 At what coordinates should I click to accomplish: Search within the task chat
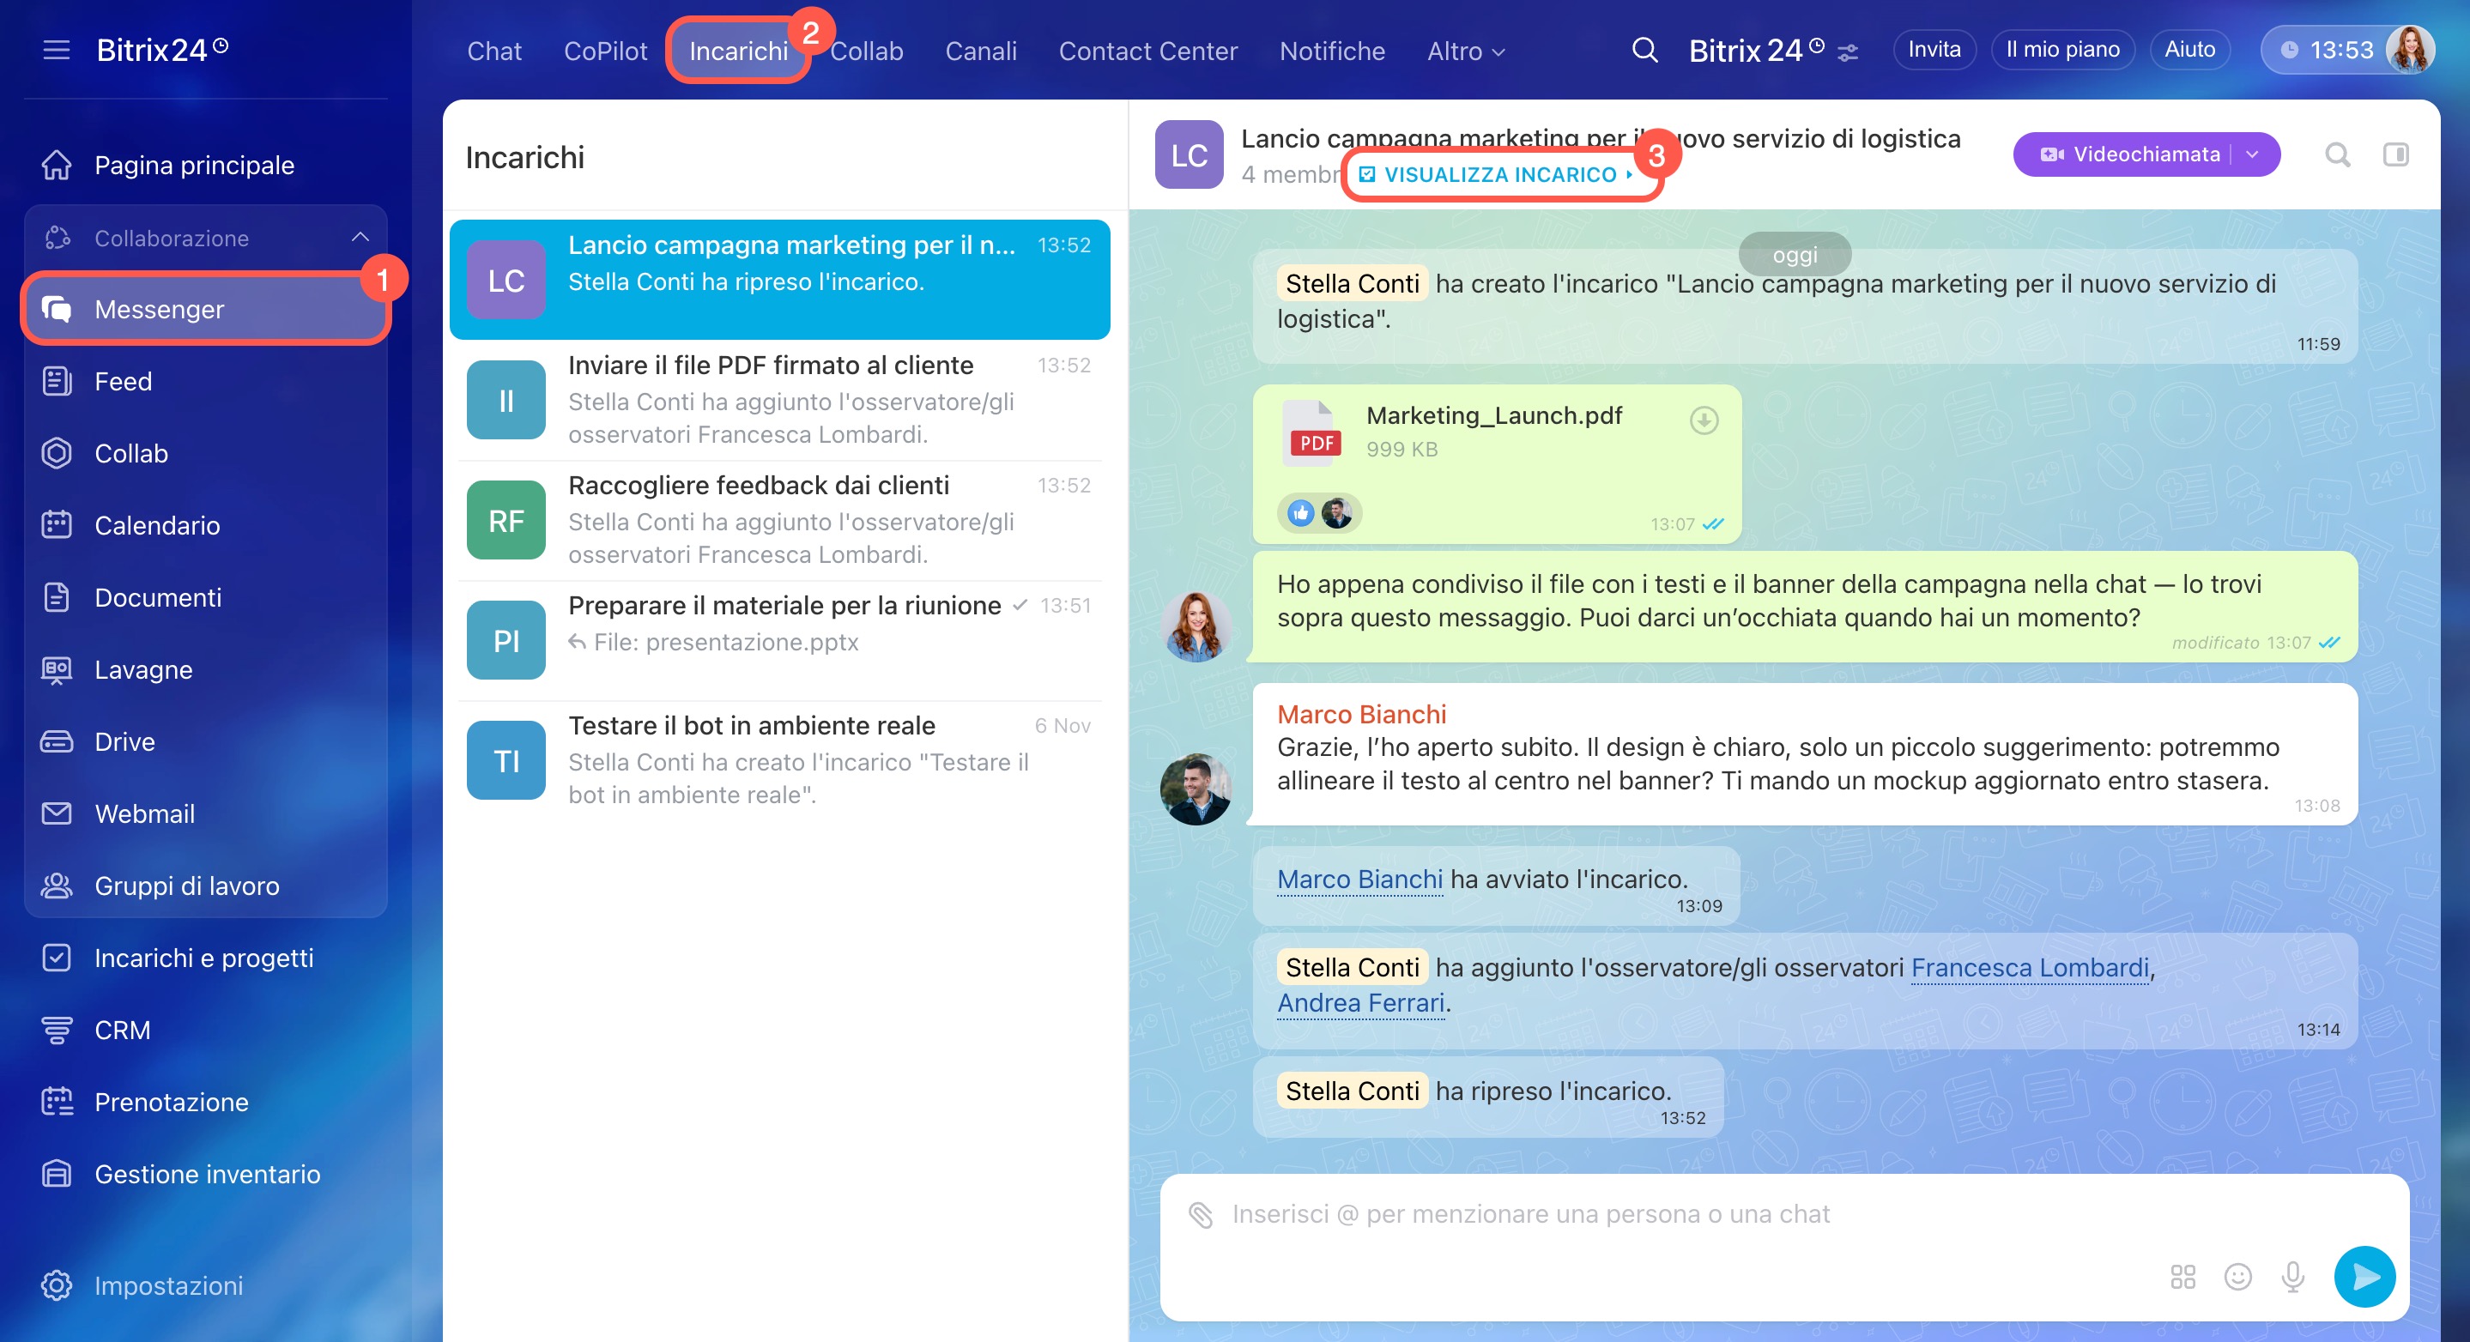pyautogui.click(x=2337, y=154)
